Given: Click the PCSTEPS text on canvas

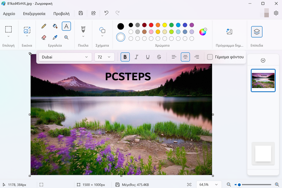Looking at the screenshot, I should coord(128,76).
